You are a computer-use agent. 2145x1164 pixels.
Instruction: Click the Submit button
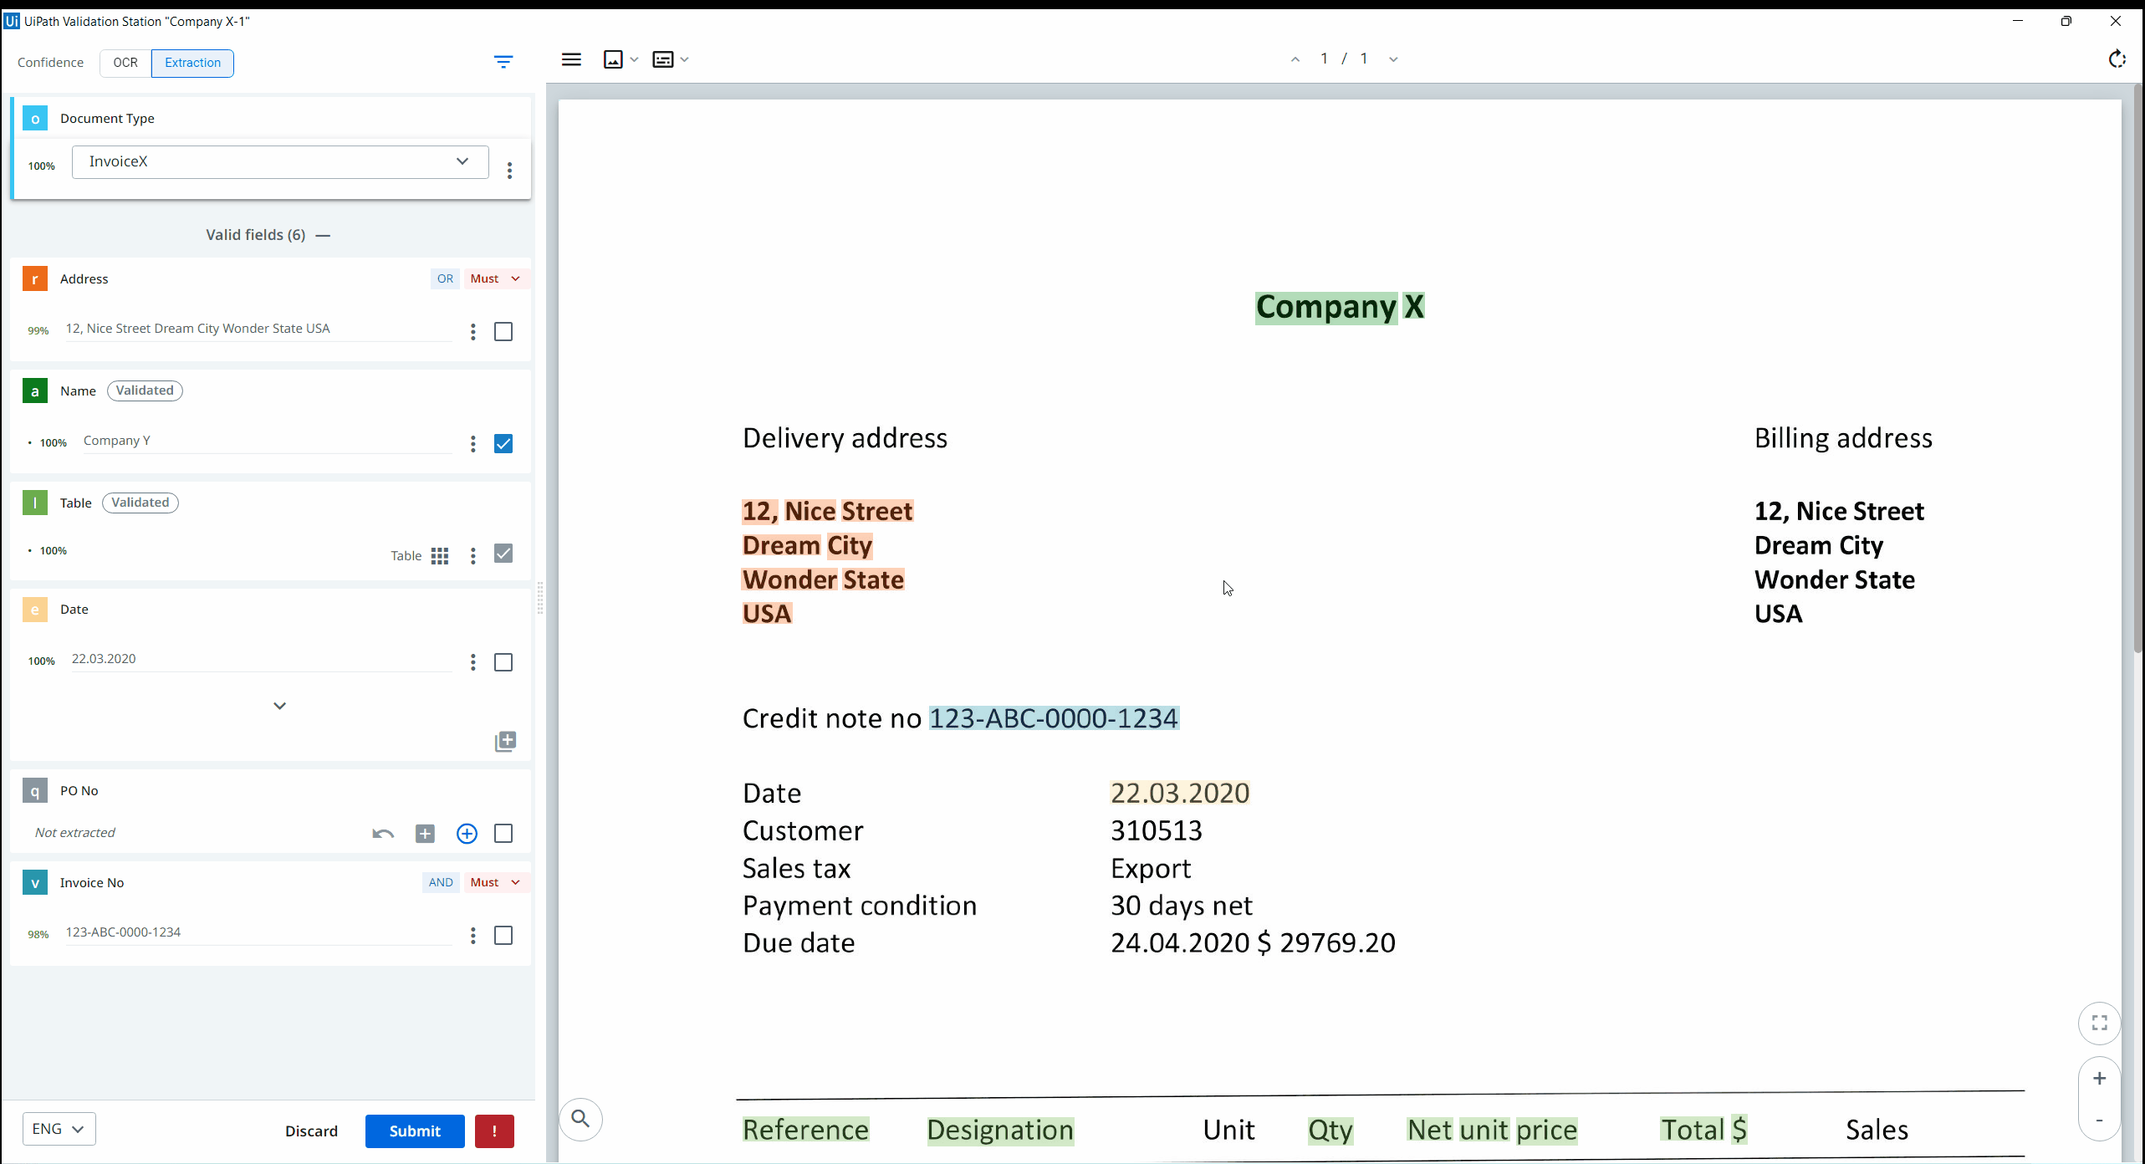tap(416, 1131)
